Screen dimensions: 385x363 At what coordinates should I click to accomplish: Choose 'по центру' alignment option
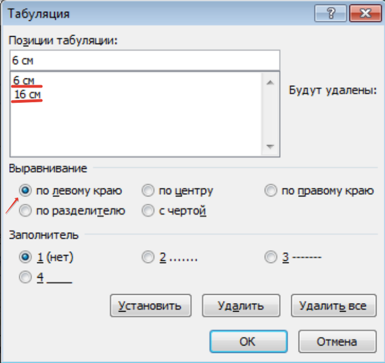148,191
